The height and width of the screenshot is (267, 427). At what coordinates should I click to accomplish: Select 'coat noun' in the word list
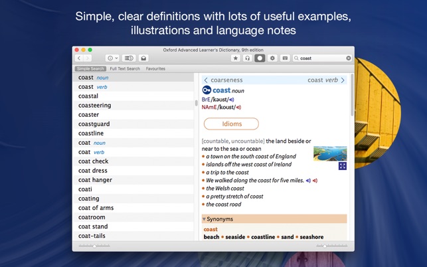point(133,143)
